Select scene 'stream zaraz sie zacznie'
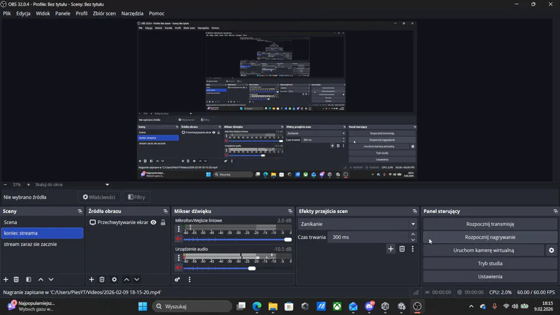The image size is (560, 315). tap(42, 244)
